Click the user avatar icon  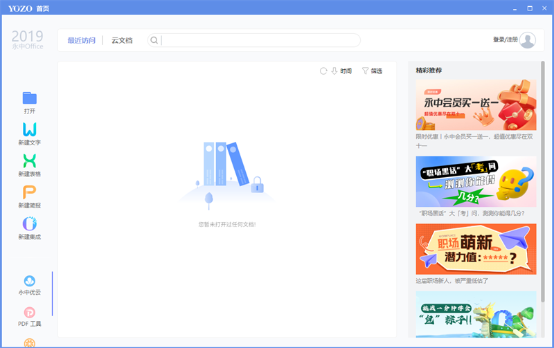click(x=528, y=40)
